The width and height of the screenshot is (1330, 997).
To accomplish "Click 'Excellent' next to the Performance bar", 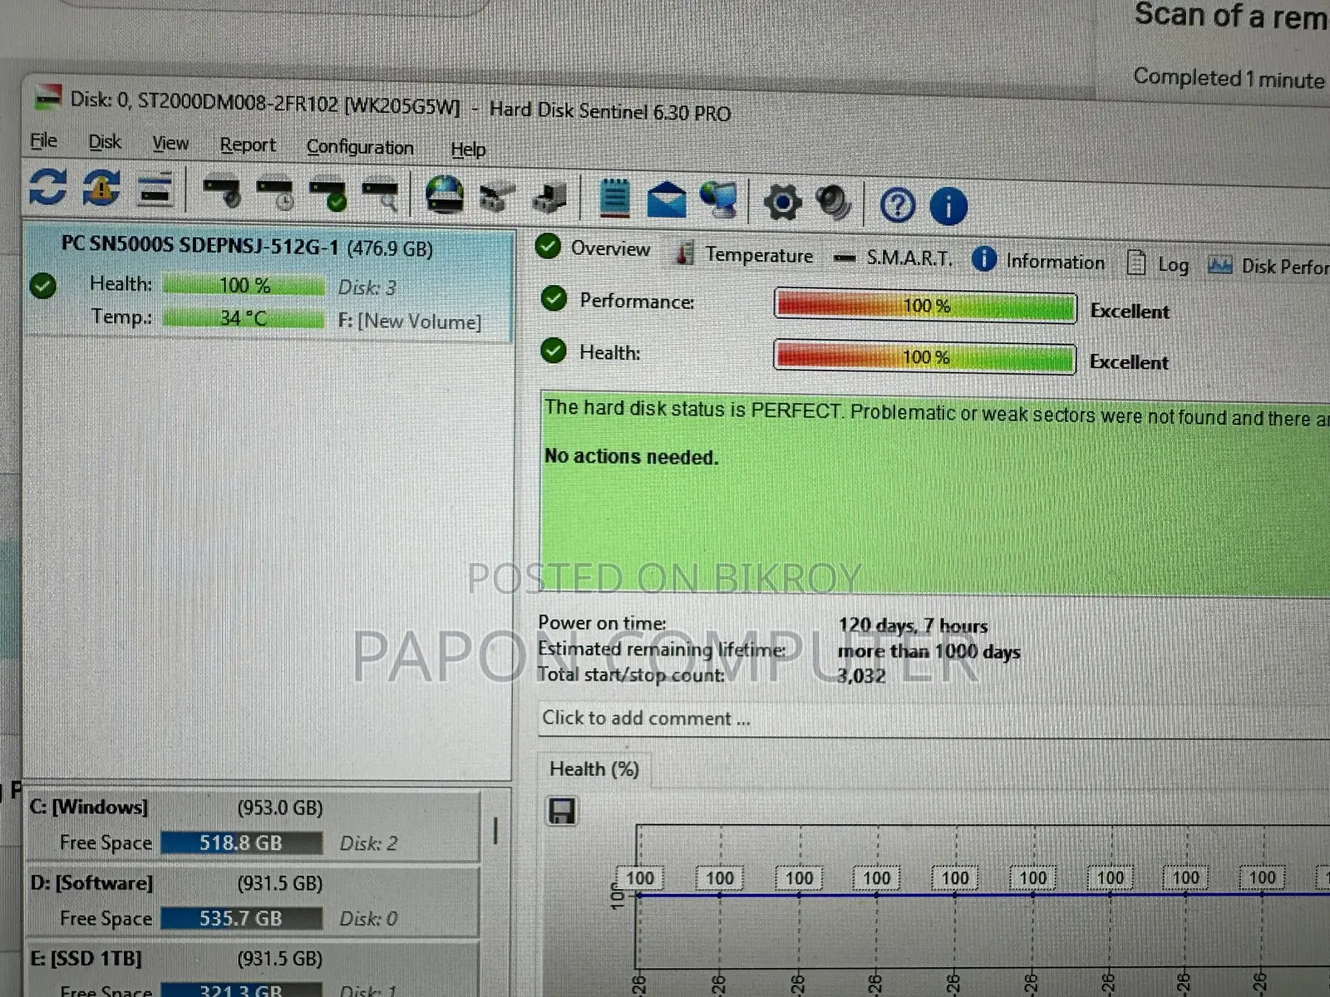I will pos(1130,312).
